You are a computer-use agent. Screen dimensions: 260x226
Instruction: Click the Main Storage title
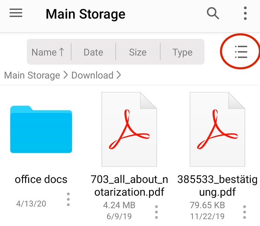(85, 14)
